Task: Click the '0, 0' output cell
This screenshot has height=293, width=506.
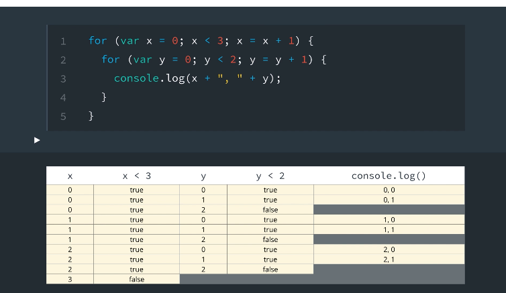Action: [x=389, y=190]
